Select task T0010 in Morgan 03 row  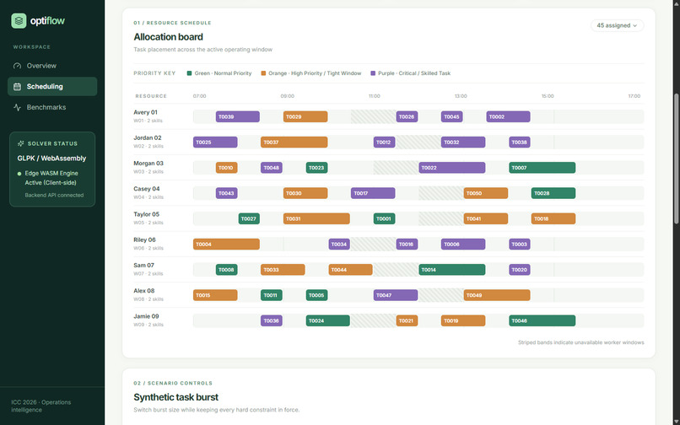pyautogui.click(x=226, y=168)
